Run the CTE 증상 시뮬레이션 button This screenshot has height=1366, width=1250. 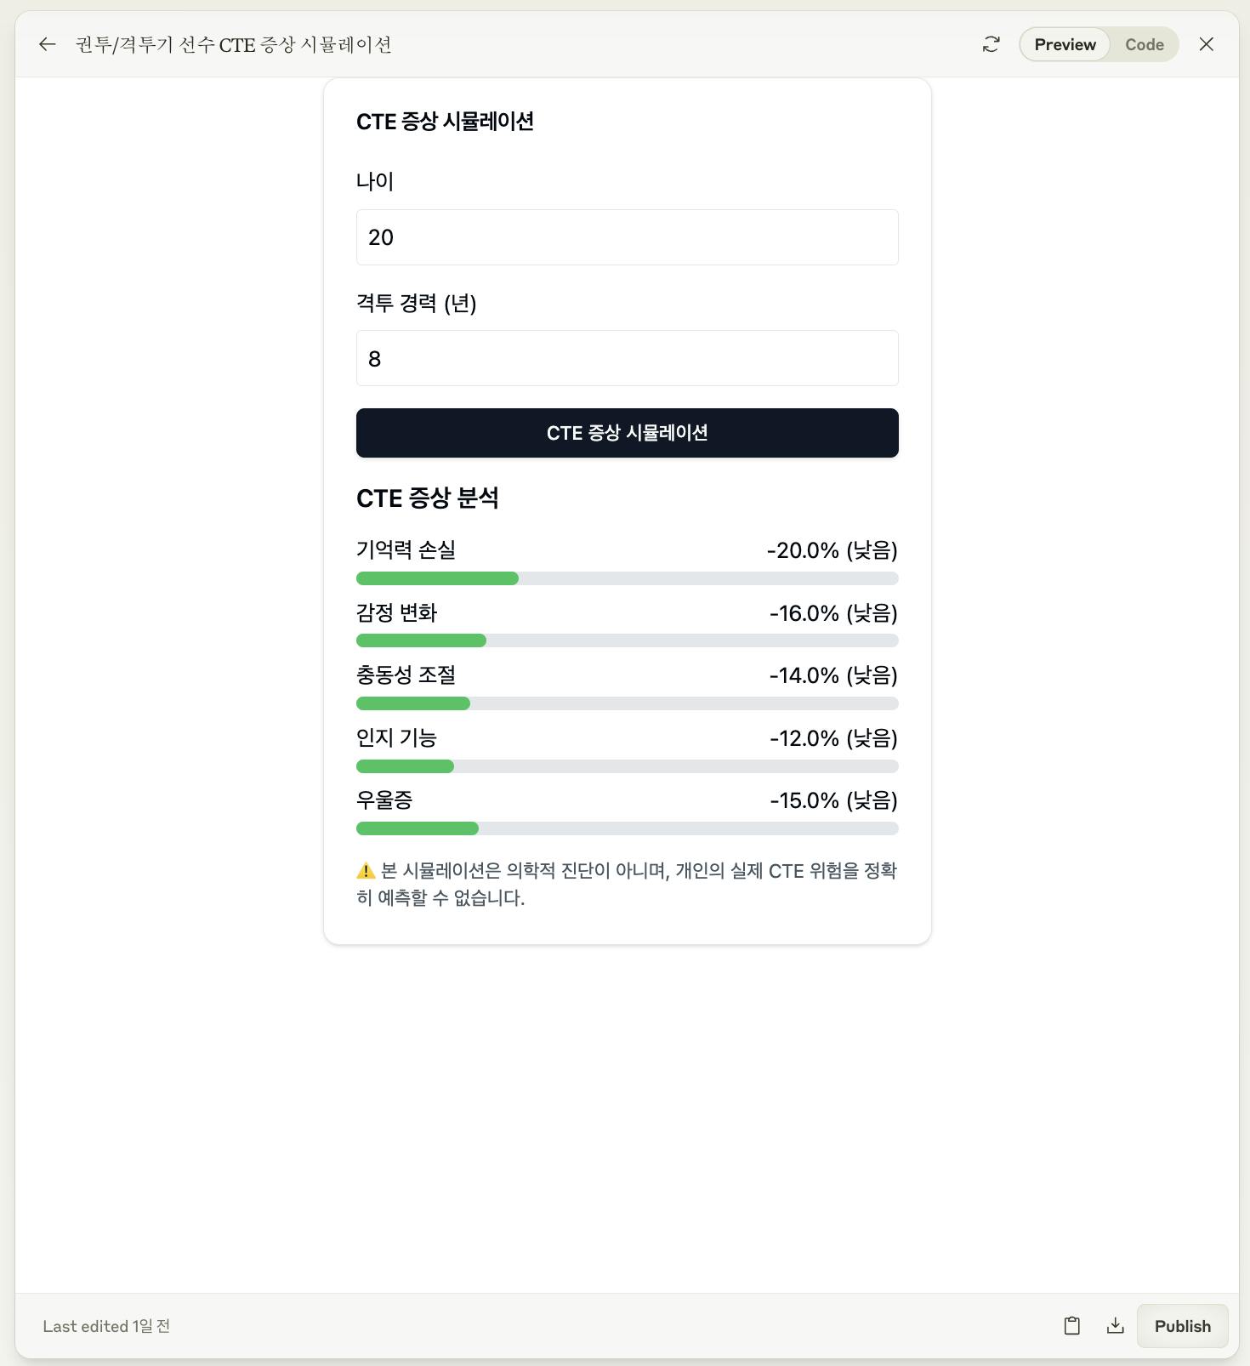click(x=627, y=433)
